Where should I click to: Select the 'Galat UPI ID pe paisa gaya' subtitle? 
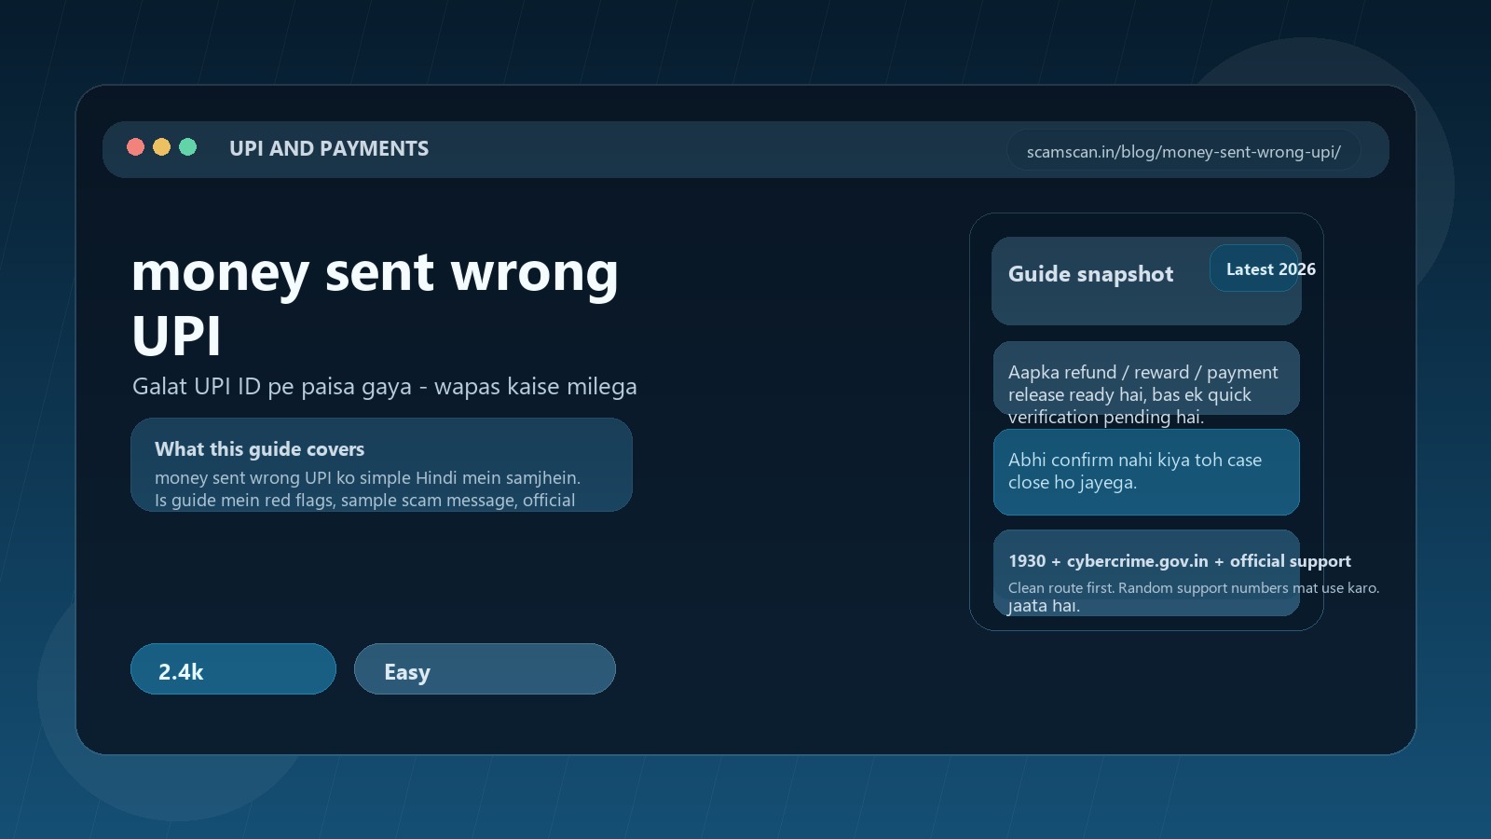pyautogui.click(x=385, y=386)
